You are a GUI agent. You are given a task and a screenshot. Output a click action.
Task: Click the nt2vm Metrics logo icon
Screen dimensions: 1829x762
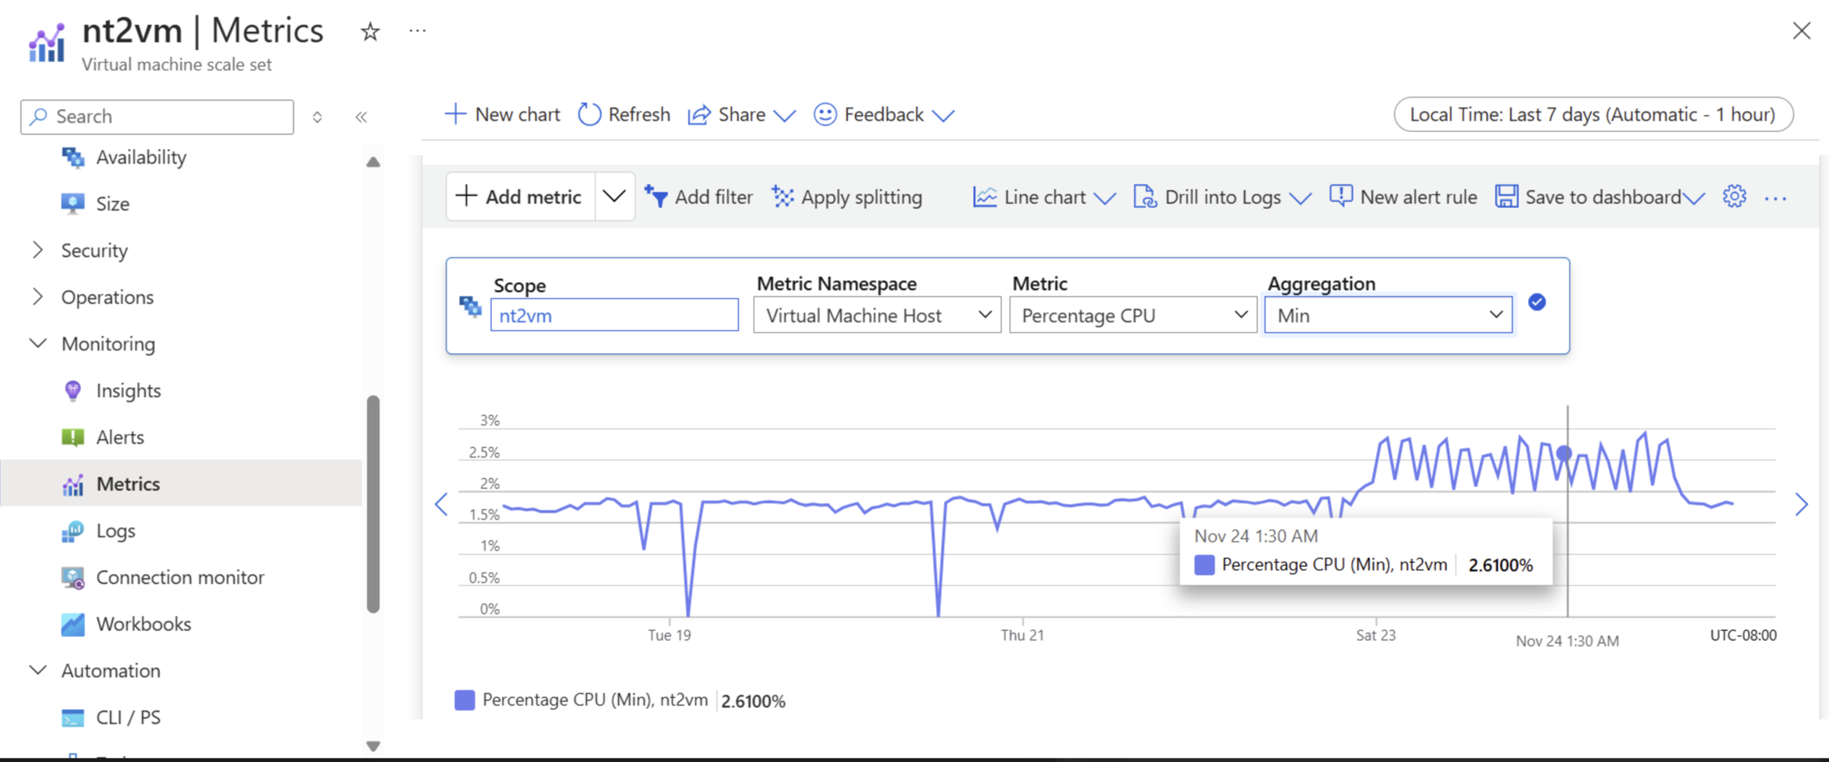46,43
